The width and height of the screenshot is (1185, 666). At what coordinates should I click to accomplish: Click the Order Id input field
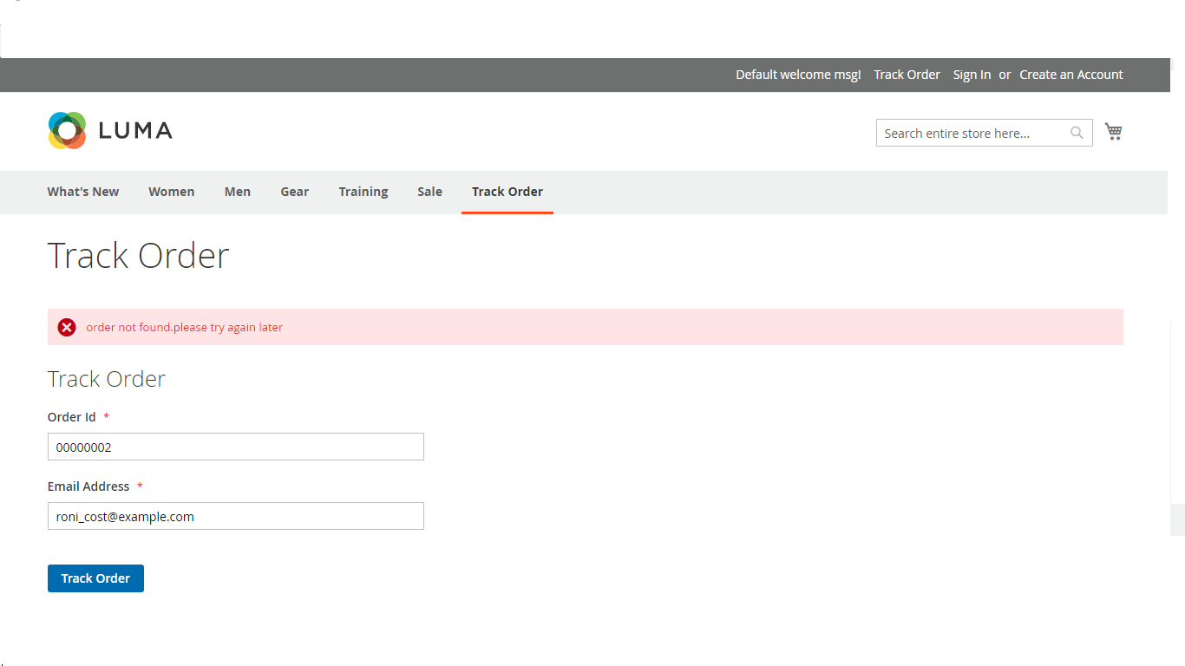pyautogui.click(x=235, y=447)
